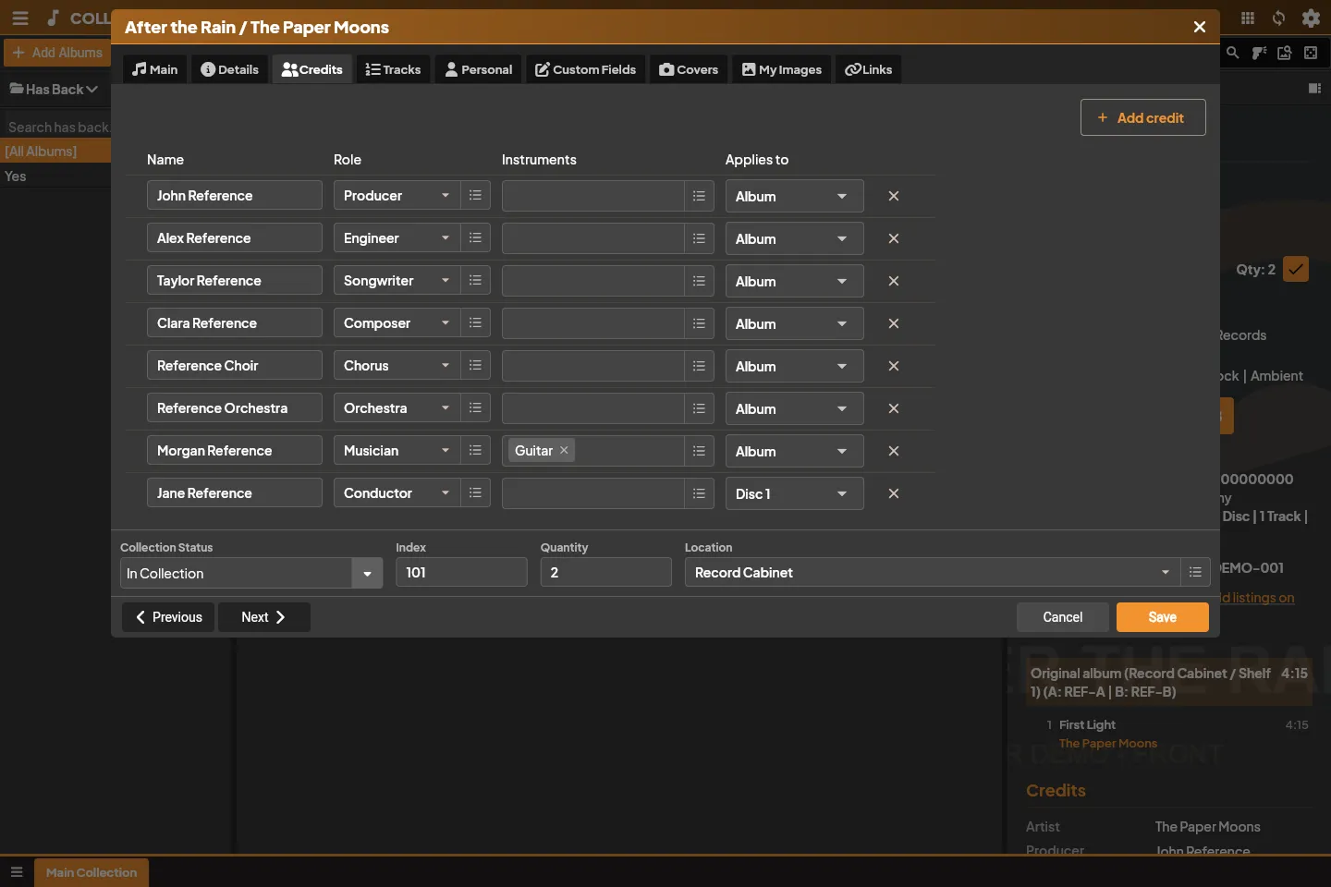
Task: Open the Disc 1 applies-to dropdown
Action: click(x=795, y=493)
